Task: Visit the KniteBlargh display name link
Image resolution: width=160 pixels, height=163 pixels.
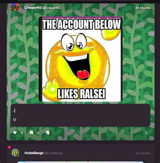Action: coord(34,153)
